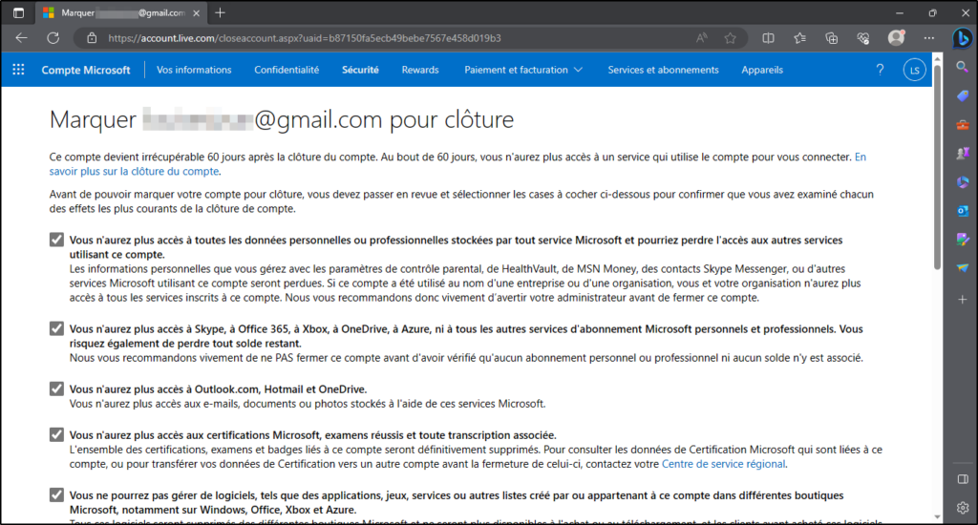The width and height of the screenshot is (978, 525).
Task: Click the vertical page scrollbar thumb
Action: click(x=937, y=165)
